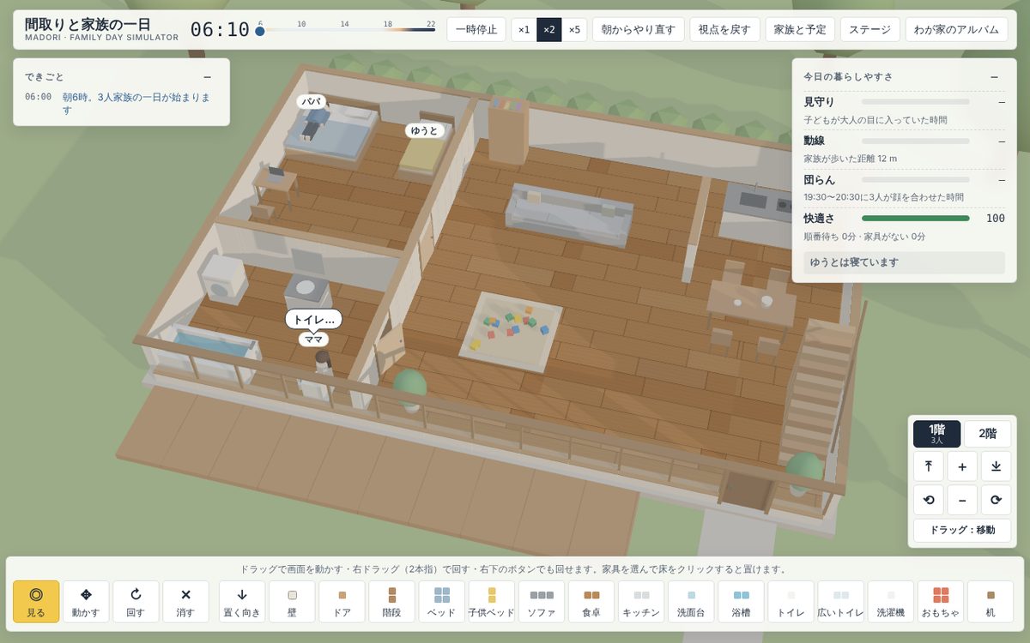The width and height of the screenshot is (1030, 643).
Task: Pick the 机 (desk) item
Action: 991,601
